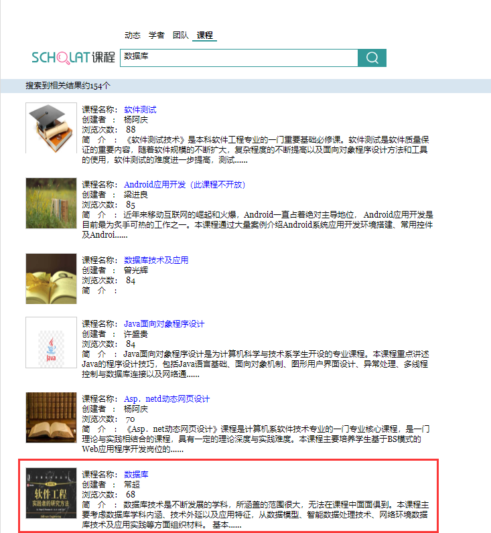
Task: Click the SCHOLAT课程 logo
Action: (73, 58)
